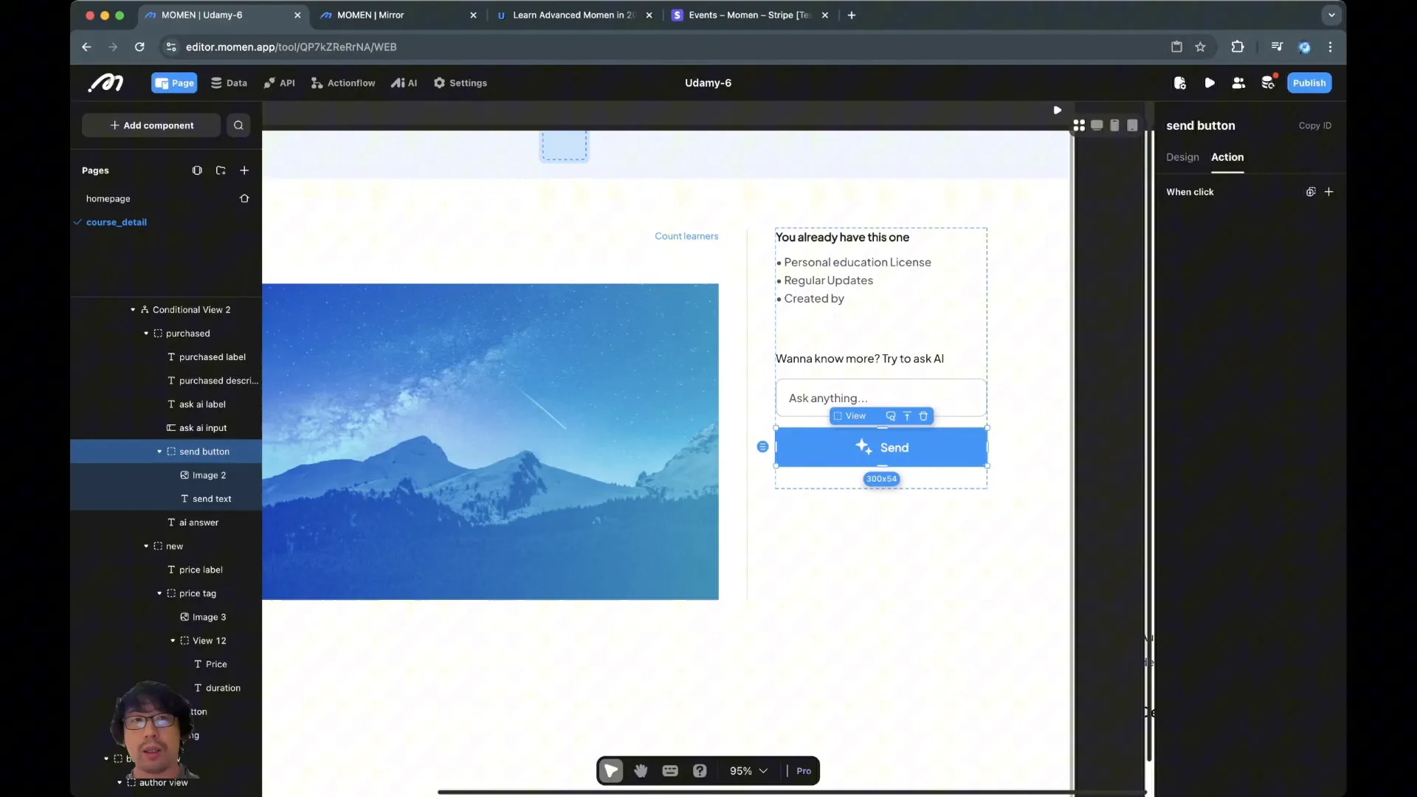Click the Count learners link text

[686, 236]
